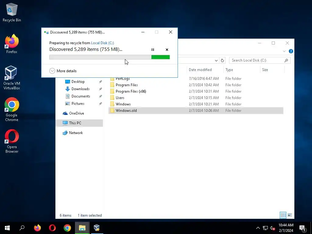The height and width of the screenshot is (234, 312).
Task: Open Documents in the navigation pane
Action: coord(80,96)
